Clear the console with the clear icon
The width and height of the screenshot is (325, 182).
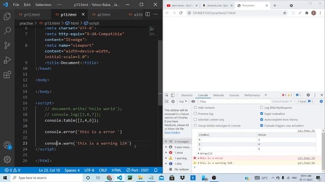pyautogui.click(x=173, y=102)
